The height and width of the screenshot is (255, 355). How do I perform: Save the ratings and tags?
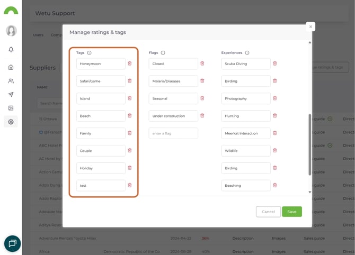tap(292, 212)
